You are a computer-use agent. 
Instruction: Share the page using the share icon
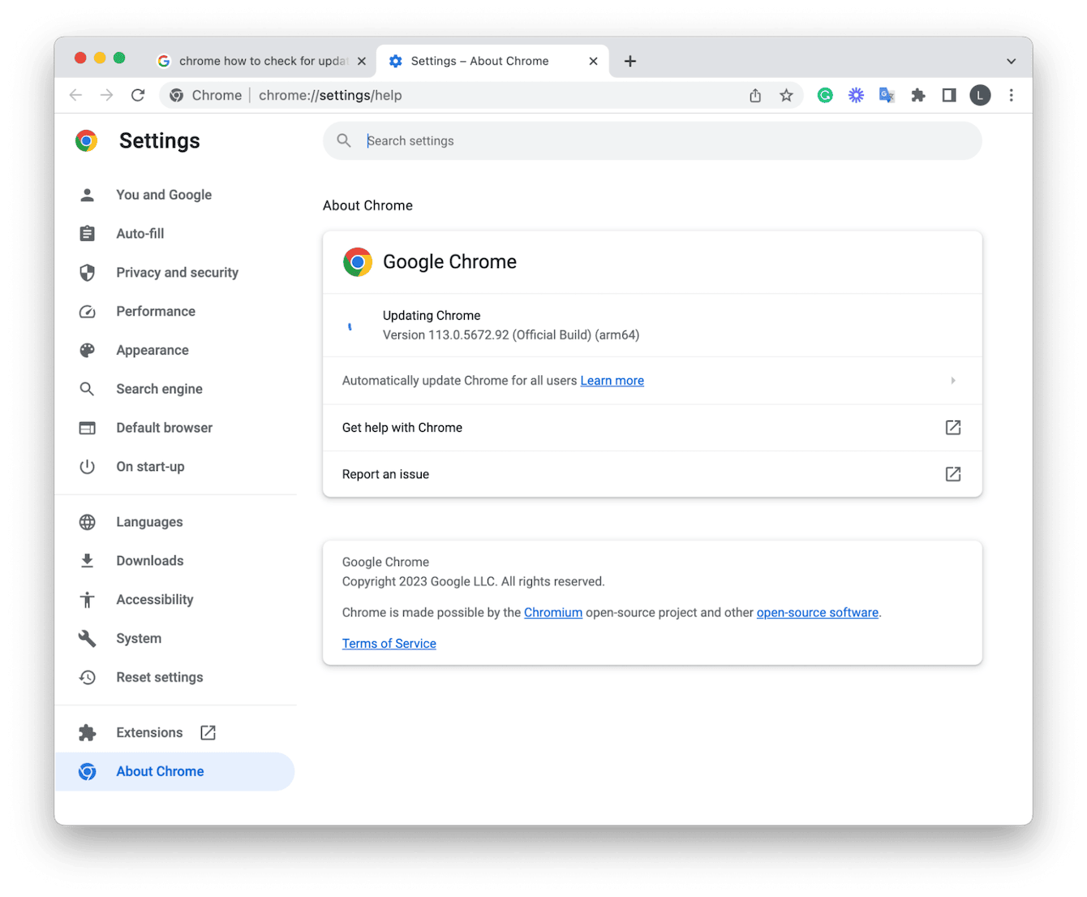click(754, 95)
